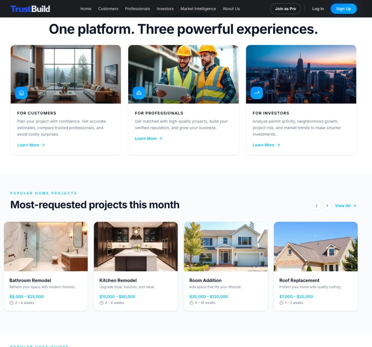Click the FOR PROFESSIONALS heading

[159, 113]
